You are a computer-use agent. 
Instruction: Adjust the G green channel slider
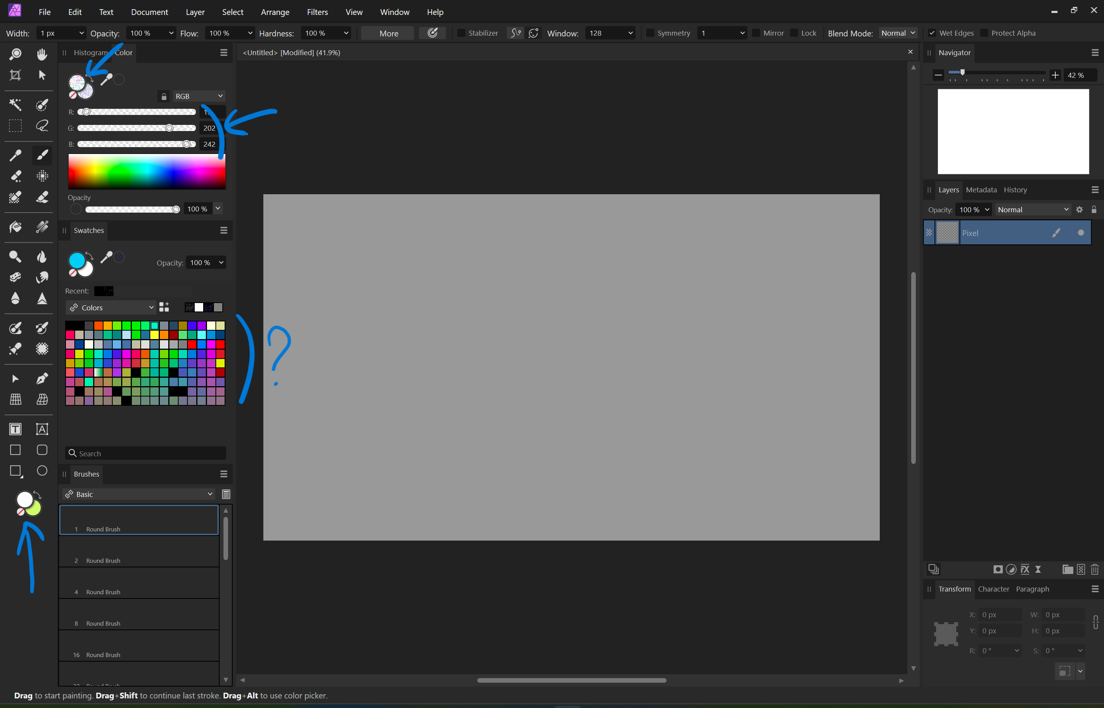point(136,128)
